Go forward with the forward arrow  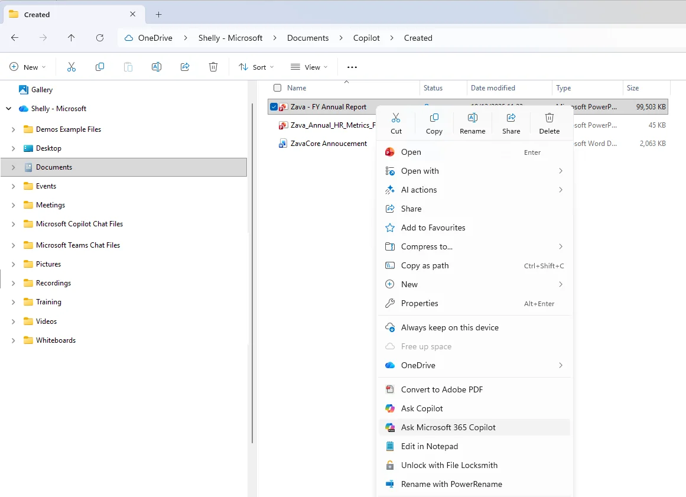pyautogui.click(x=43, y=38)
